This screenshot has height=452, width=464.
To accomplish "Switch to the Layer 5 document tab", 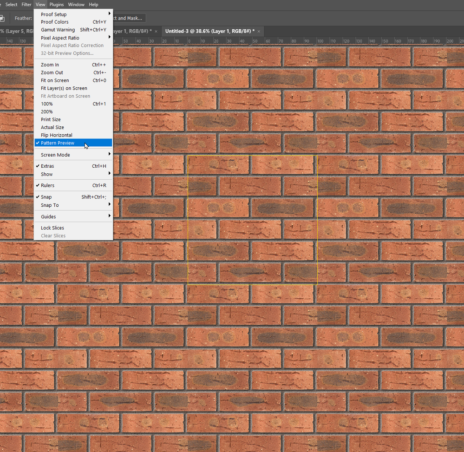I will (x=17, y=31).
